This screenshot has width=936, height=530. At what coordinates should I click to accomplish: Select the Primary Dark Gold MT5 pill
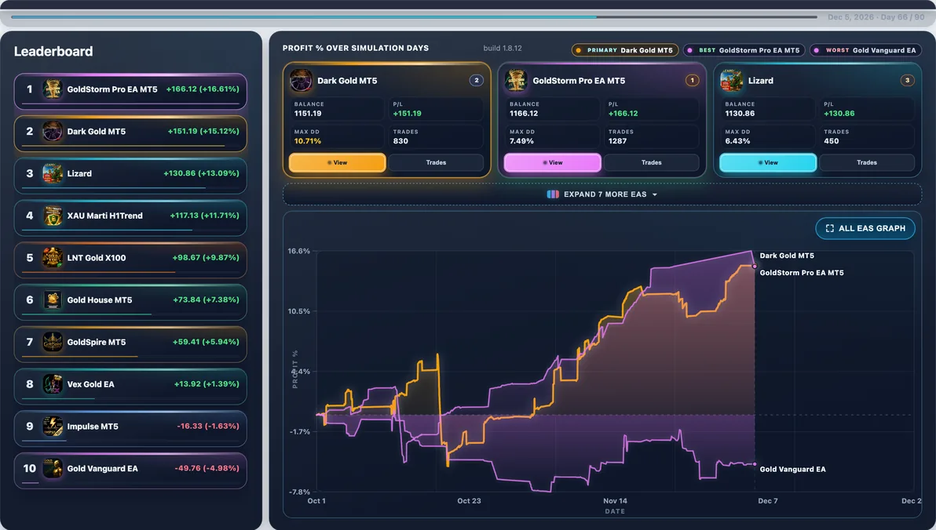625,51
